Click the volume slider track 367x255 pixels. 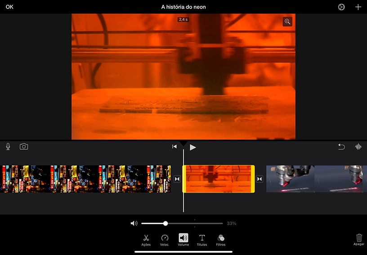tap(182, 224)
